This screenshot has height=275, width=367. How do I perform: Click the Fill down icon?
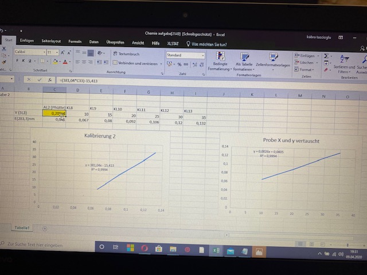[326, 63]
